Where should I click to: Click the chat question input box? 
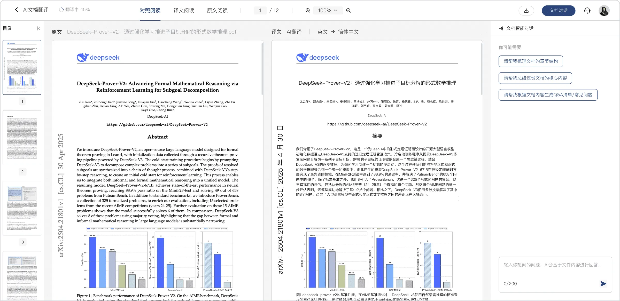(x=555, y=275)
